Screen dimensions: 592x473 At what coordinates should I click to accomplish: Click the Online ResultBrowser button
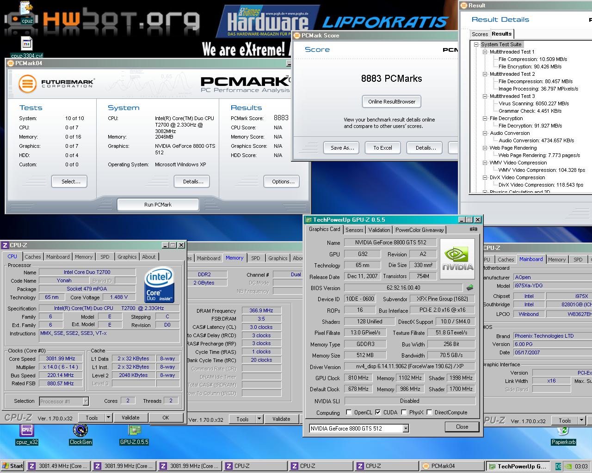pos(392,102)
